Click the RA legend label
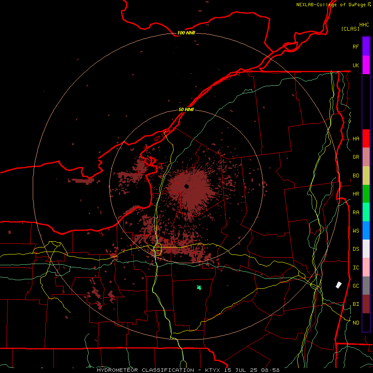The height and width of the screenshot is (373, 373). pyautogui.click(x=356, y=212)
